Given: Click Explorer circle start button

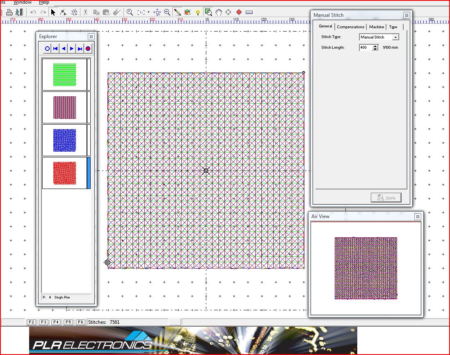Looking at the screenshot, I should [x=47, y=49].
